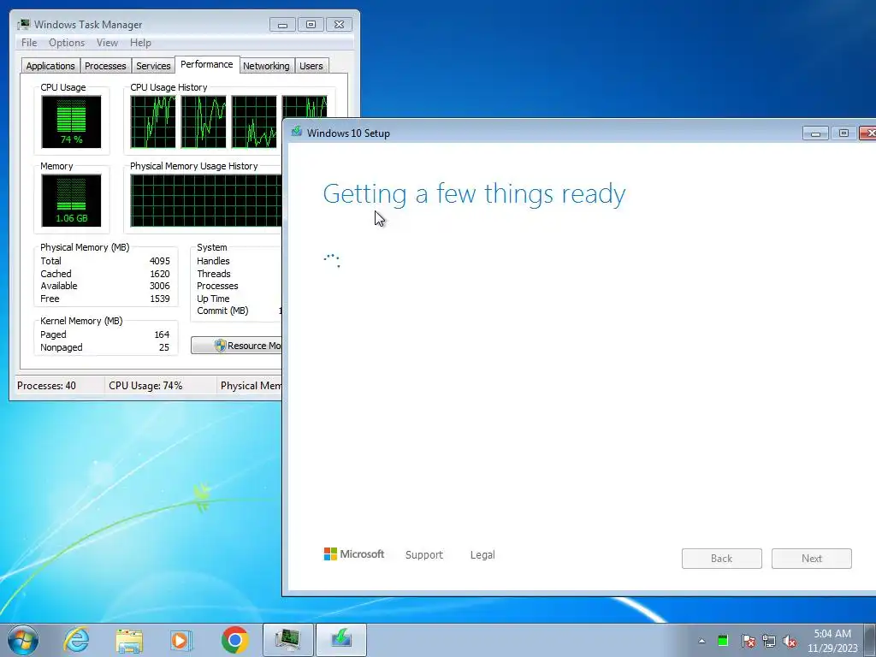Viewport: 876px width, 657px height.
Task: Launch Internet Explorer from the taskbar
Action: 76,640
